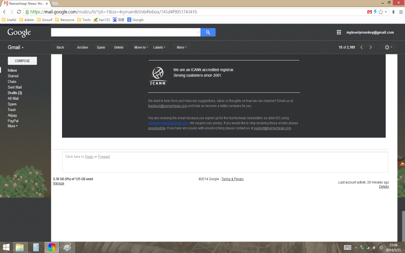405x253 pixels.
Task: Open the touch keyboard tray icon
Action: (x=347, y=247)
